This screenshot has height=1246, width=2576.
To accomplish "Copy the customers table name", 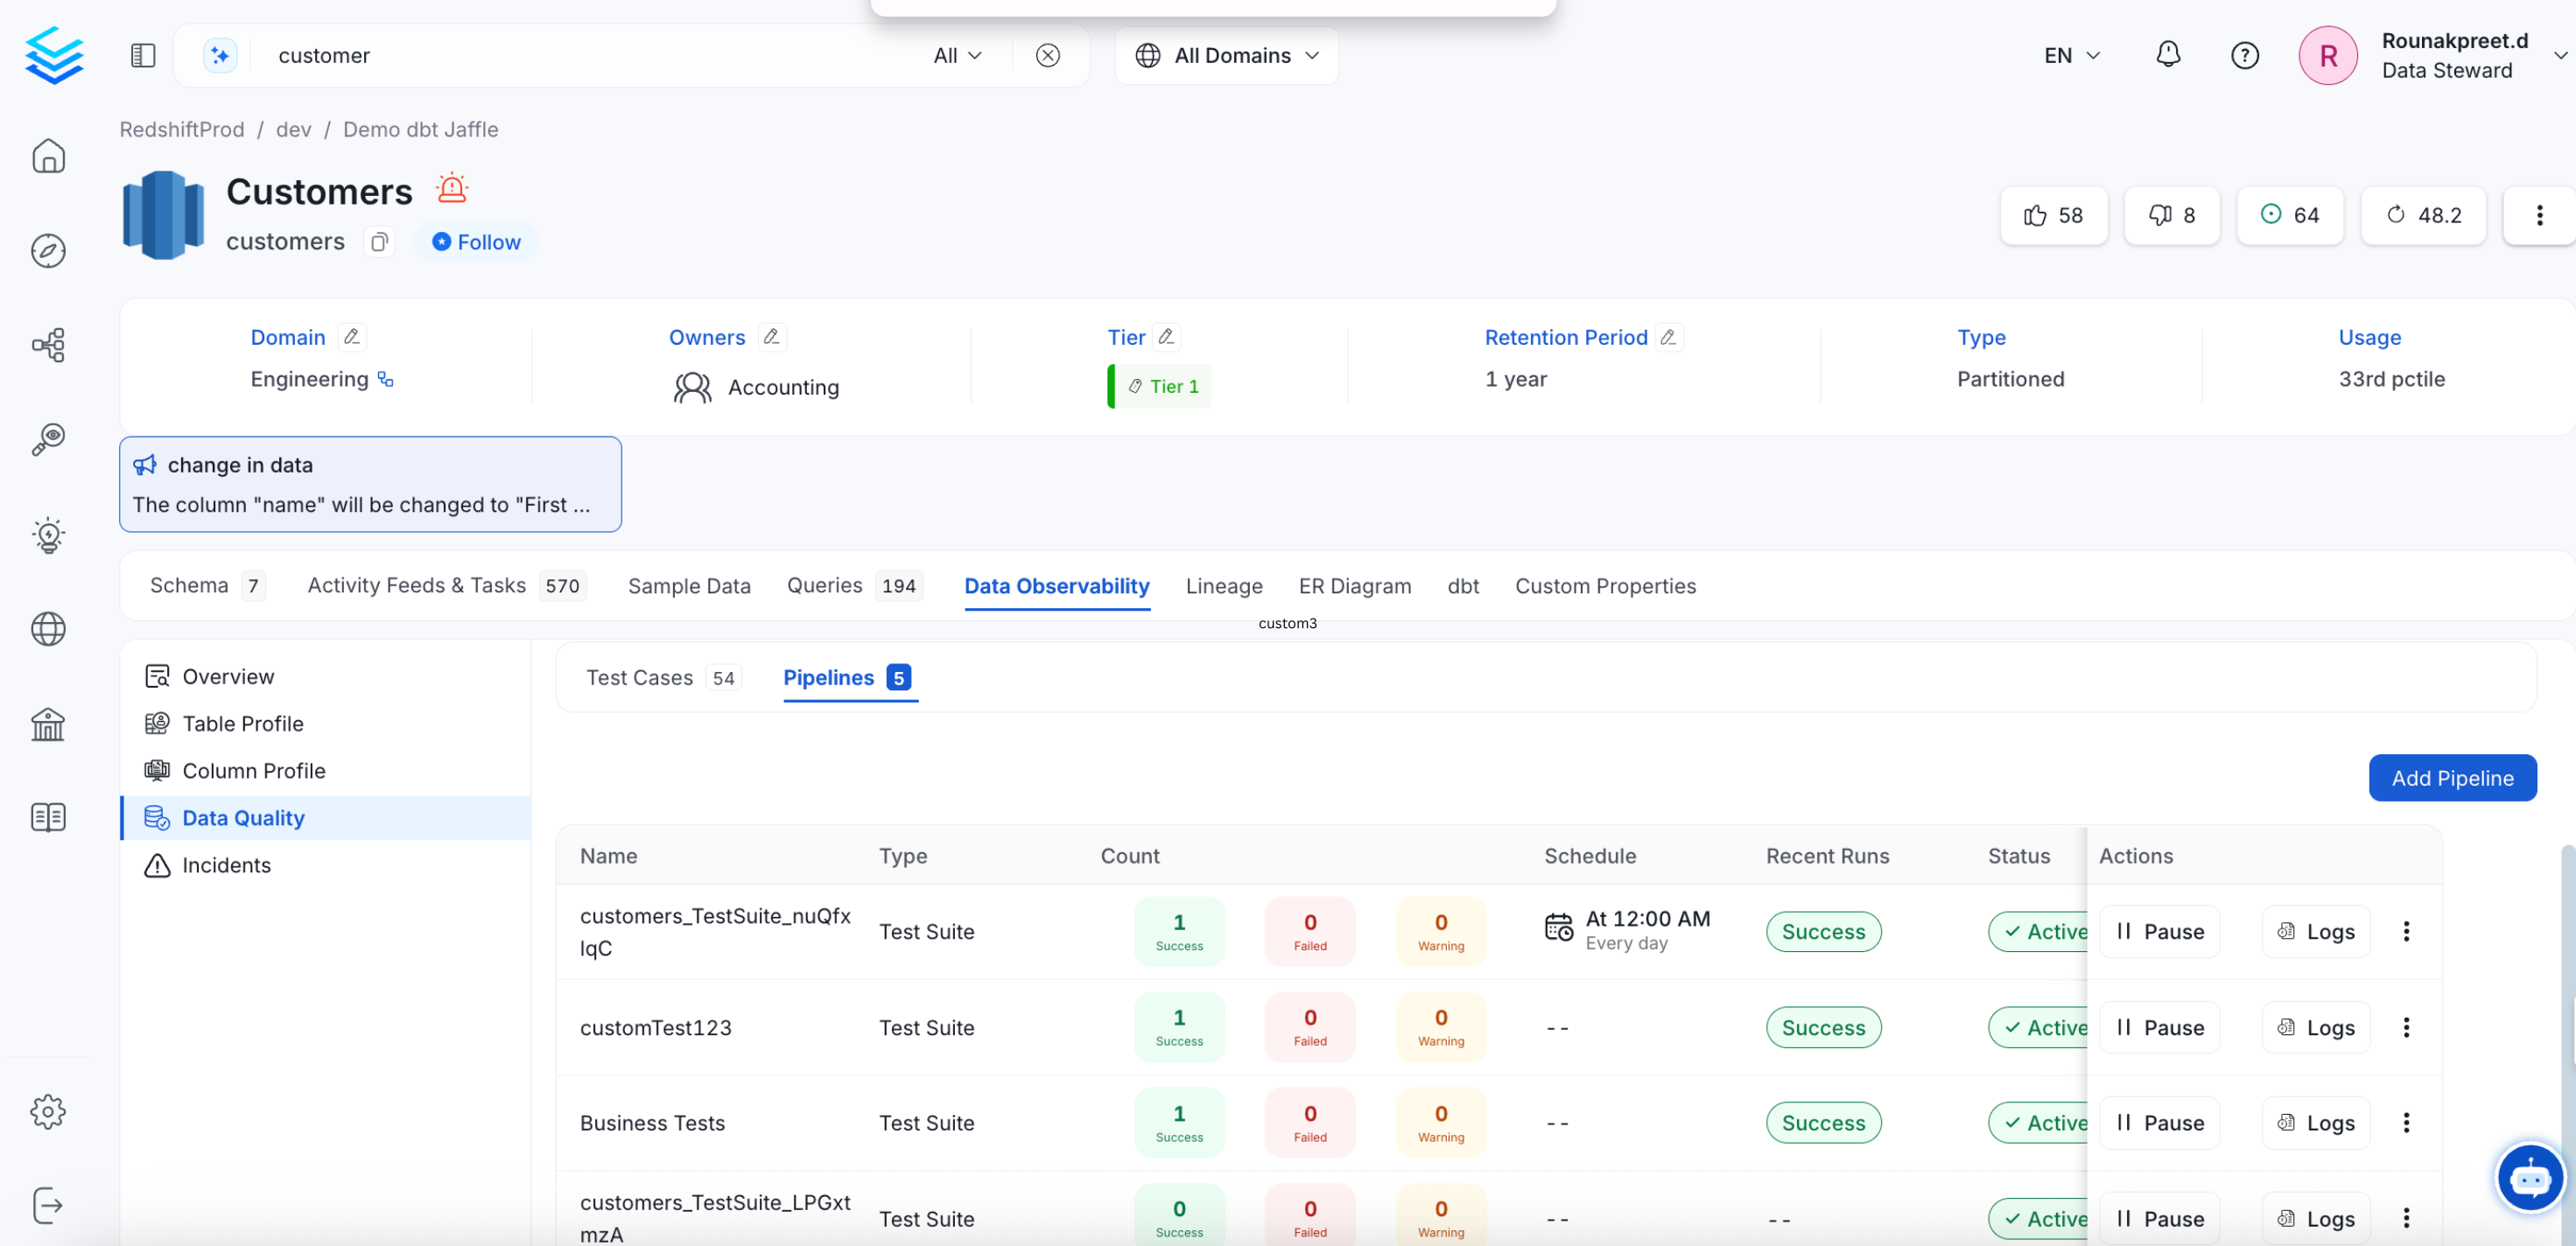I will (x=379, y=242).
